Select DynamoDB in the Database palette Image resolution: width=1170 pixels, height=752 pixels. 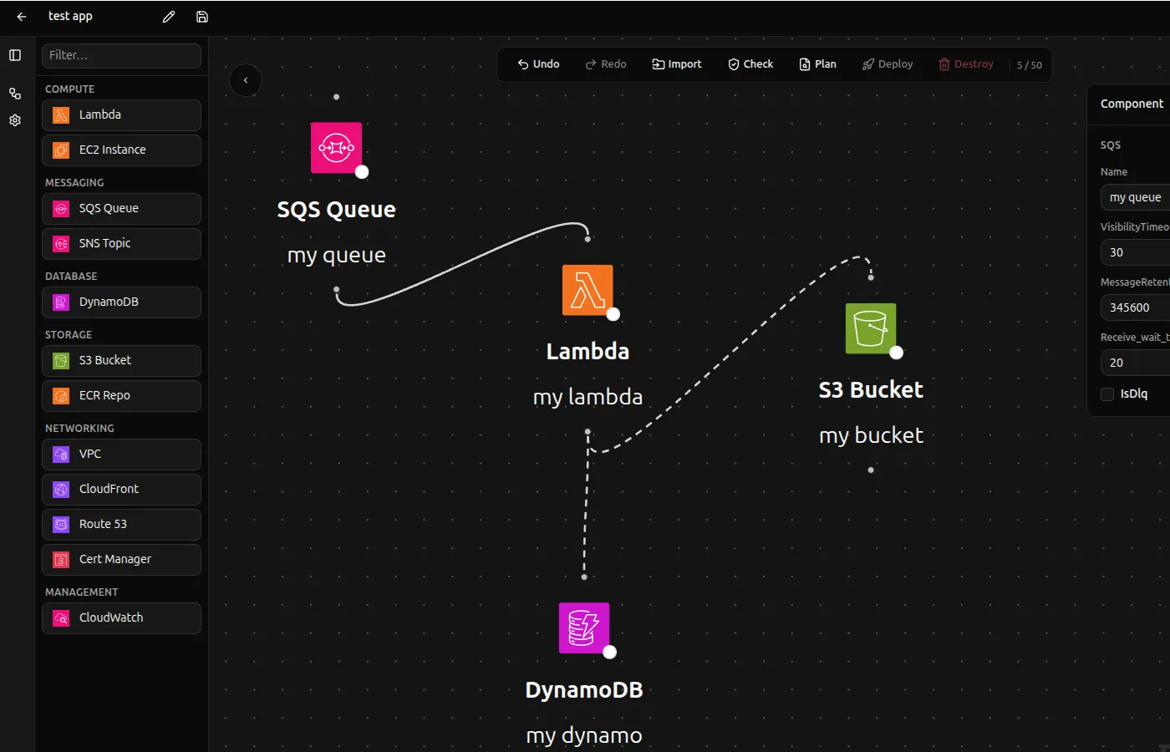click(121, 302)
